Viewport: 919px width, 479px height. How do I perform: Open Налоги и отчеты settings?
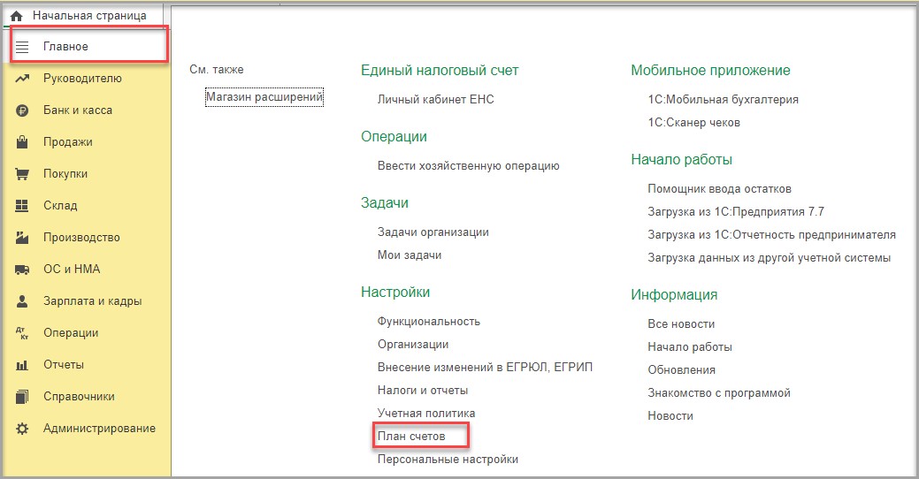pos(423,390)
